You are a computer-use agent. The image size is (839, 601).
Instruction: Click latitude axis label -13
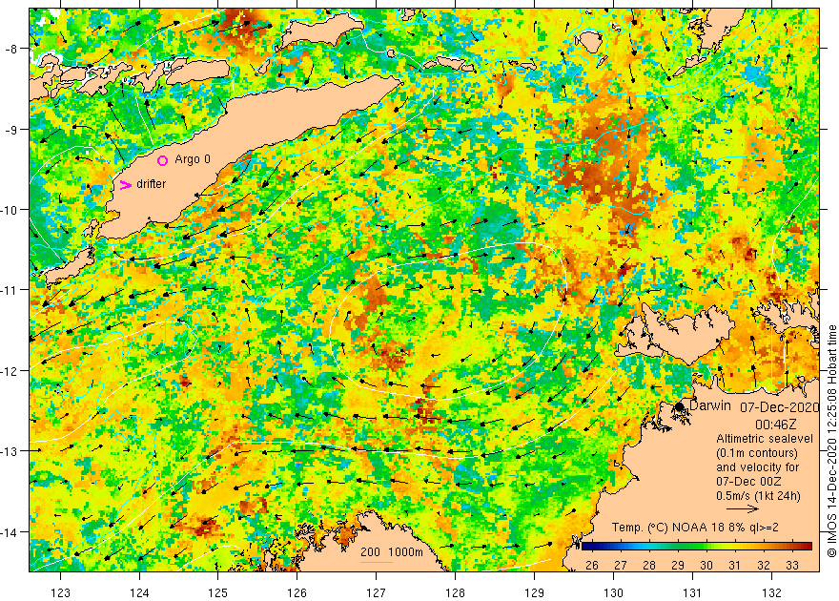tap(10, 451)
